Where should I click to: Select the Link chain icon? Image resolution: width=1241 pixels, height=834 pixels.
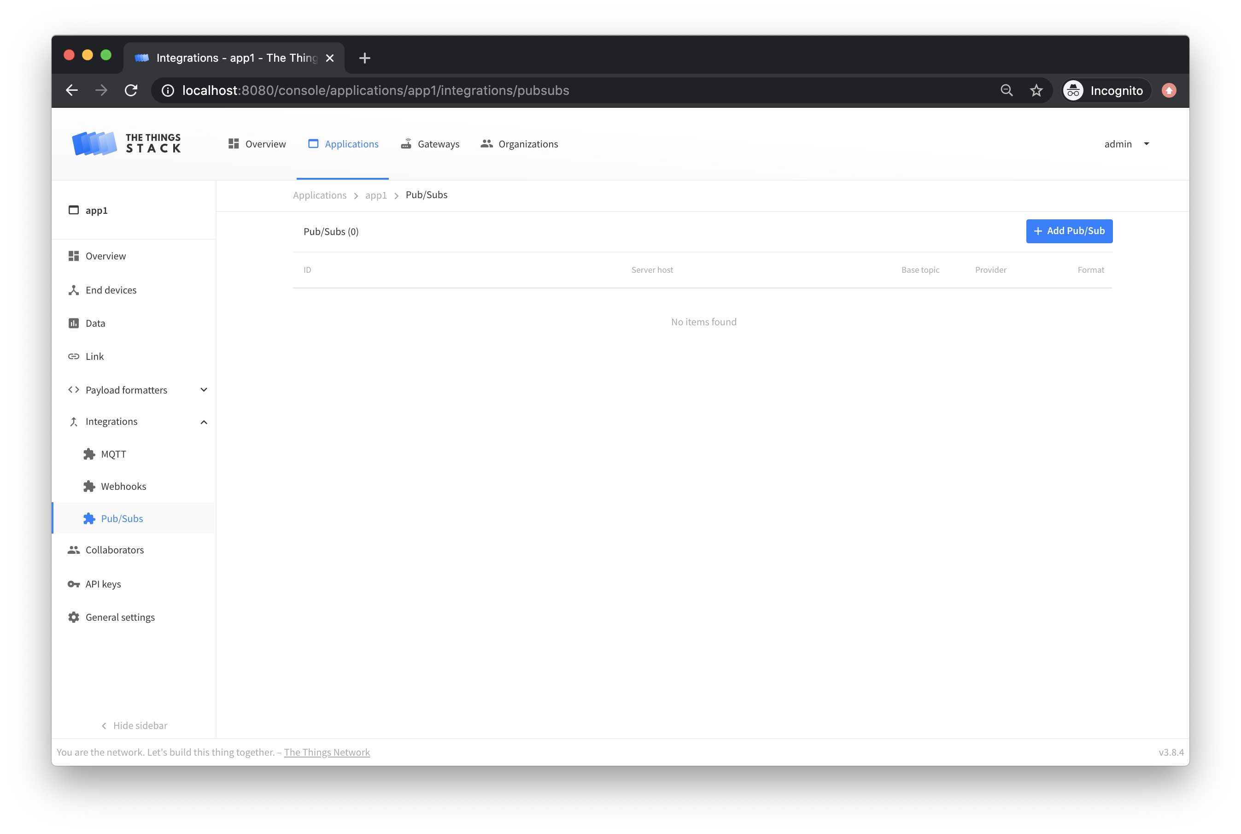click(73, 356)
